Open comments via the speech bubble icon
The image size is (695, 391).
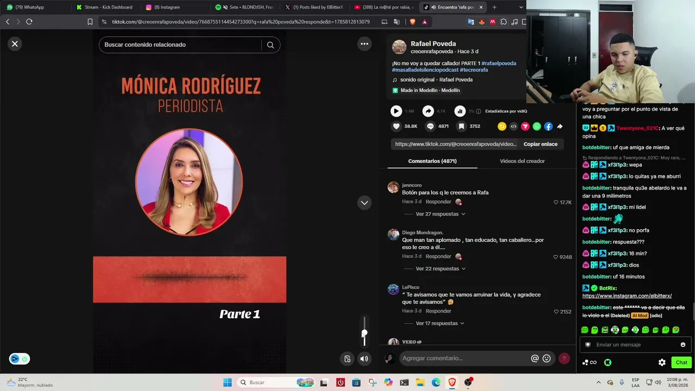(x=430, y=127)
